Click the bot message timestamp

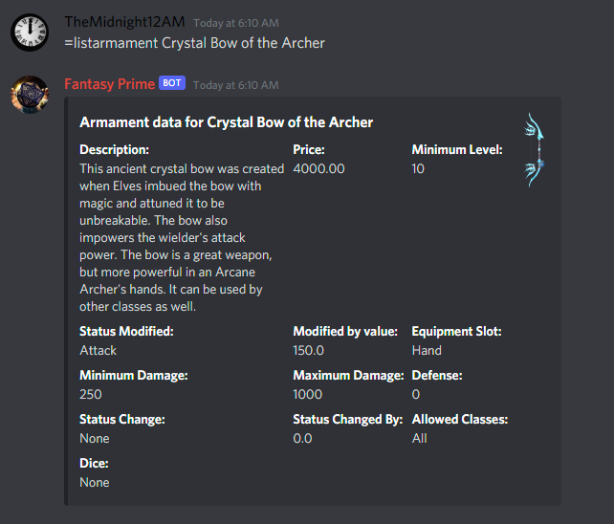point(236,85)
